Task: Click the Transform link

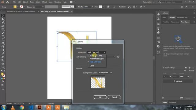Action: (122, 7)
